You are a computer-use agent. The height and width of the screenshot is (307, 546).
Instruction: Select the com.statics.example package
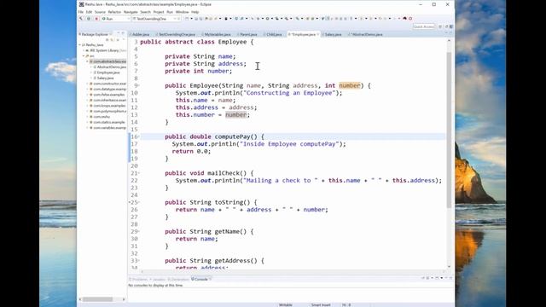108,122
